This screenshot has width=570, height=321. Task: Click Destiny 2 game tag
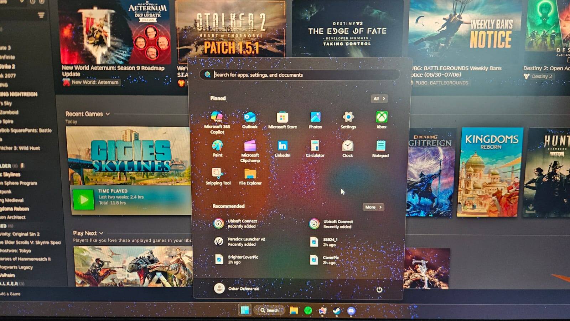coord(538,76)
